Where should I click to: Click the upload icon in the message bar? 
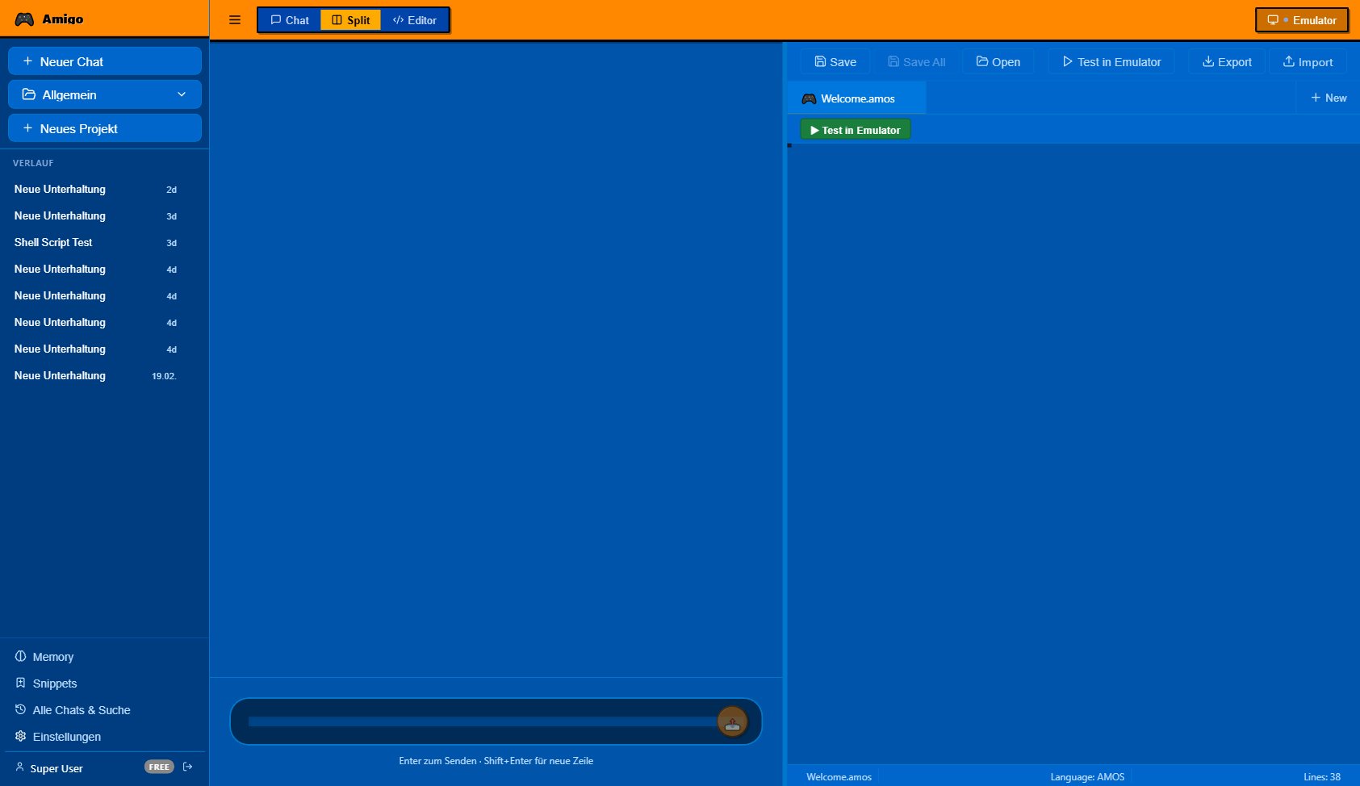[732, 721]
